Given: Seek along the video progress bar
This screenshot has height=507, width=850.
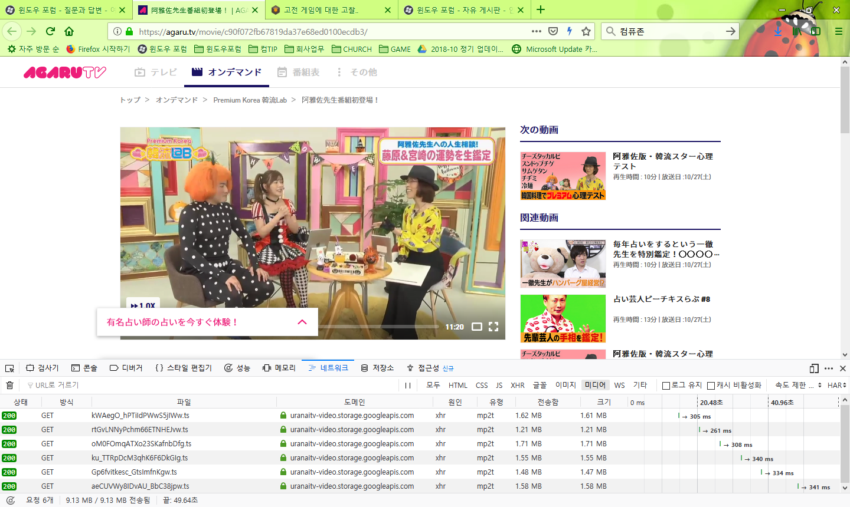Looking at the screenshot, I should [x=378, y=327].
